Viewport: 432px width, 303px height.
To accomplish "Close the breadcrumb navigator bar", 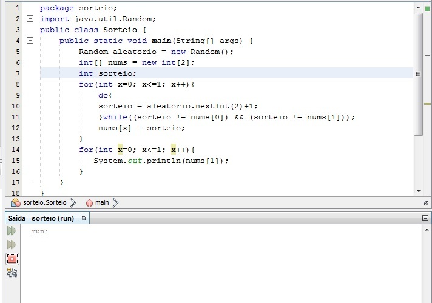I will tap(426, 202).
